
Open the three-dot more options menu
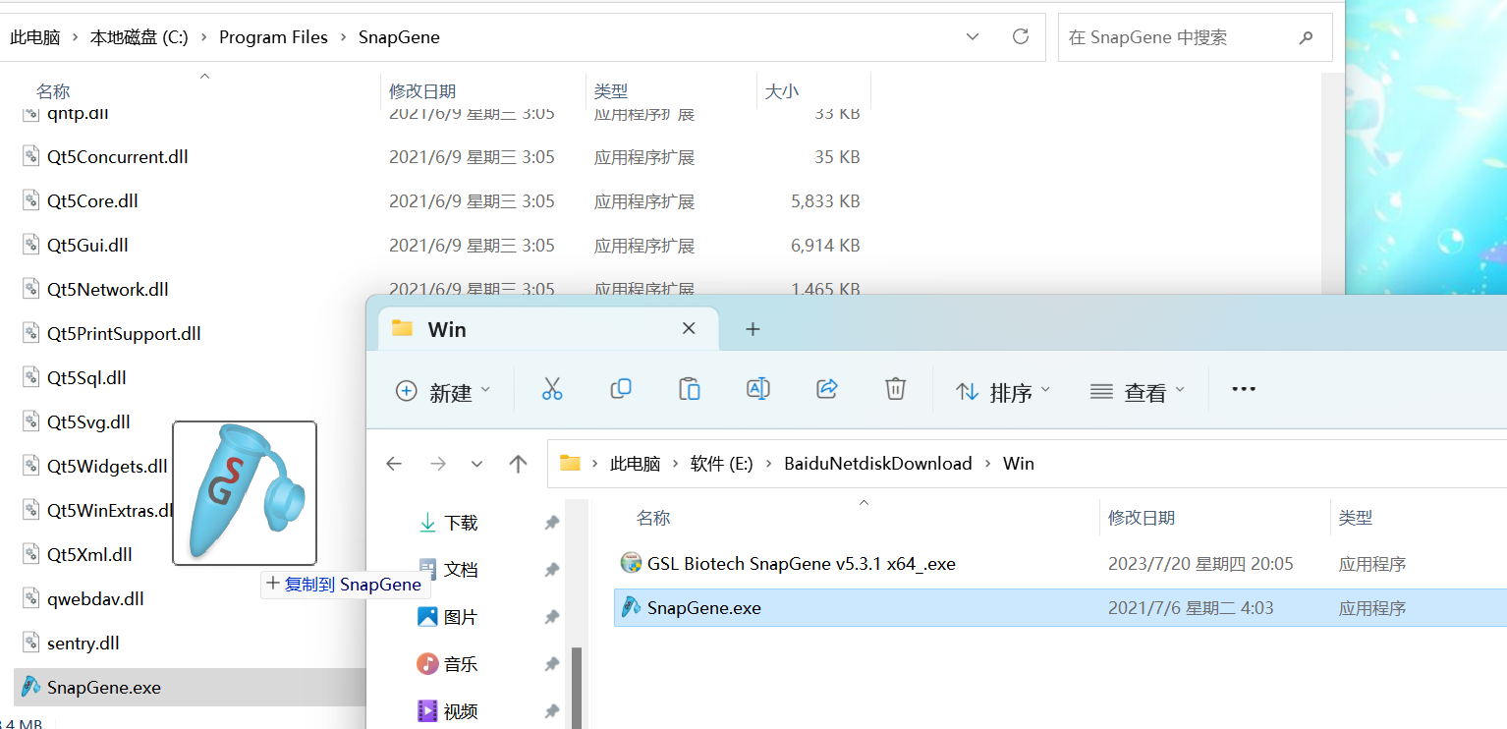pos(1244,390)
